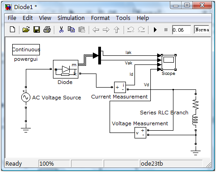Viewport: 216px width, 172px height.
Task: Navigate forward with right arrow icon
Action: (x=106, y=29)
